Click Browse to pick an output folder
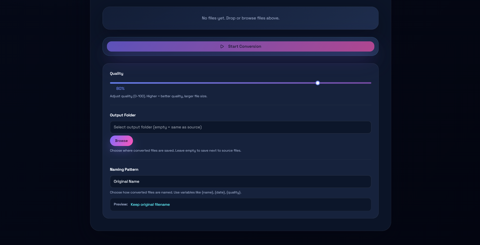Image resolution: width=480 pixels, height=245 pixels. (x=121, y=141)
